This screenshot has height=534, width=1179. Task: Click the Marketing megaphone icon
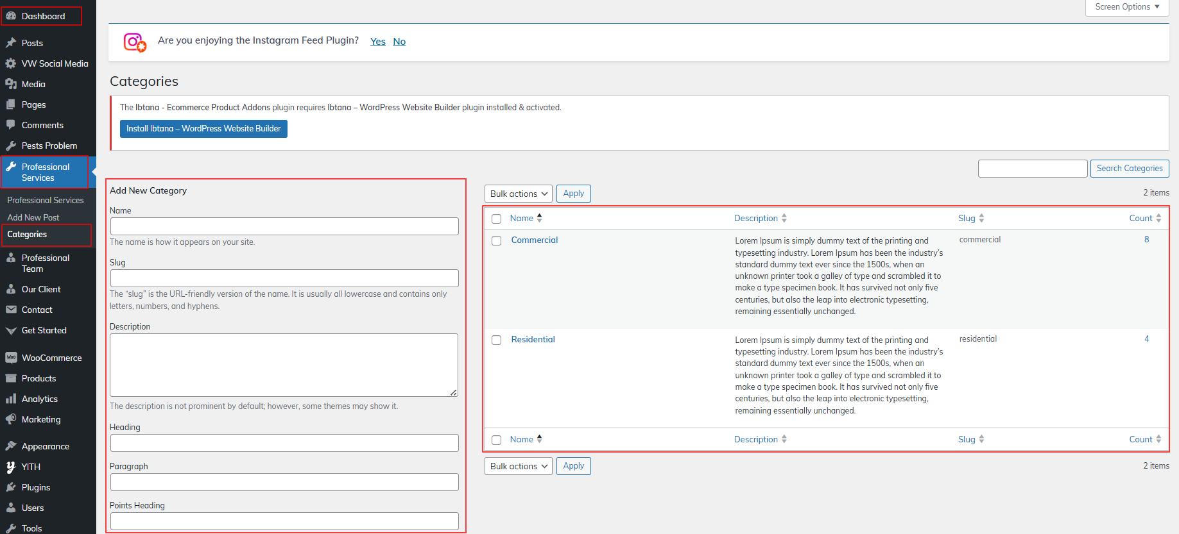(x=11, y=419)
